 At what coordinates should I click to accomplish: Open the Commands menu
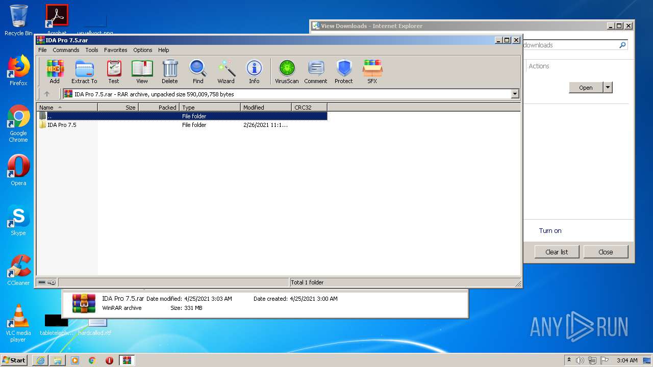tap(66, 50)
